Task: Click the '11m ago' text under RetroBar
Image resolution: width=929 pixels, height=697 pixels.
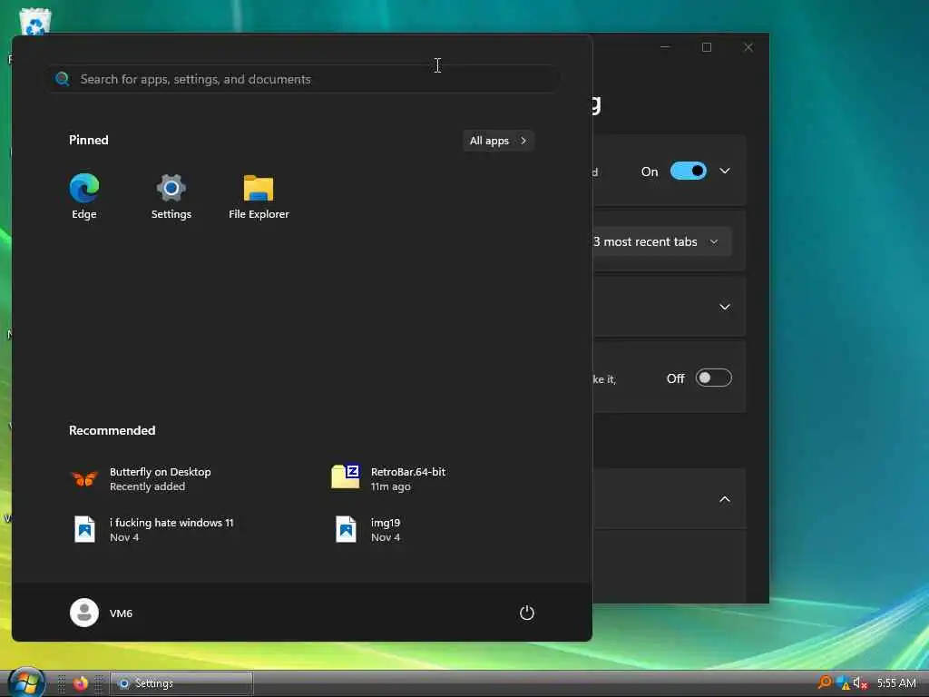Action: coord(390,486)
